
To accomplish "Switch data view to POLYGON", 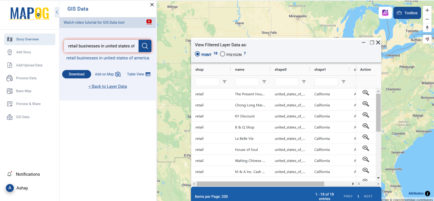I will tap(222, 54).
